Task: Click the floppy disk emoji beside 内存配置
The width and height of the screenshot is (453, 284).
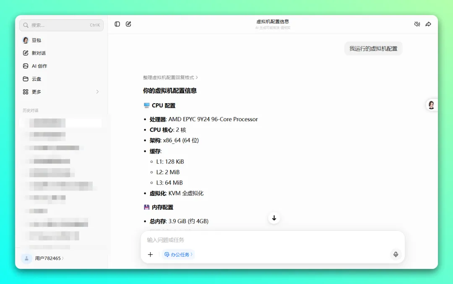Action: click(x=146, y=207)
